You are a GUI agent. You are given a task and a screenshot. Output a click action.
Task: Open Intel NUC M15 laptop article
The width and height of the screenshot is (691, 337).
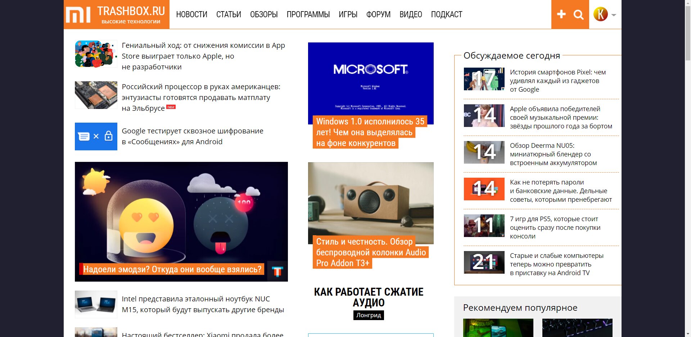(x=203, y=304)
